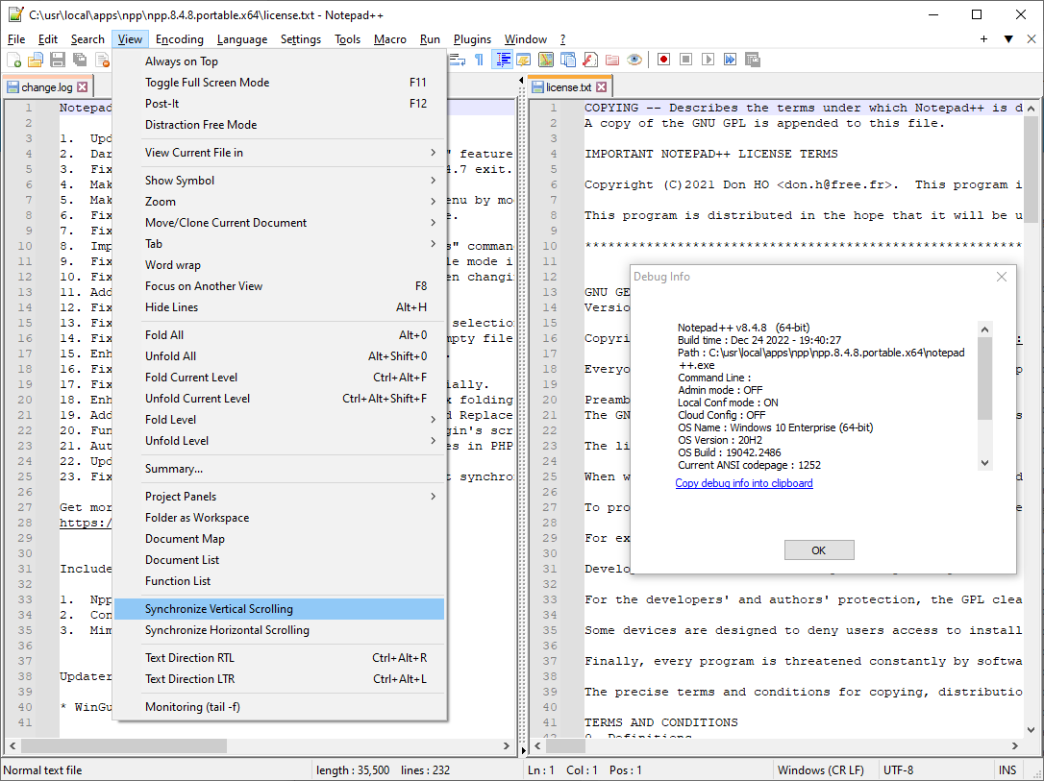Expand the Zoom submenu
The height and width of the screenshot is (781, 1044).
[x=280, y=202]
